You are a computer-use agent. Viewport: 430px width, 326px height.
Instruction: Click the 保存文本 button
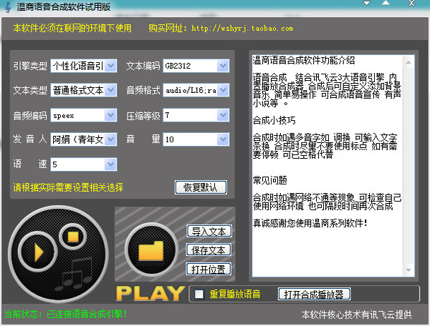tap(209, 250)
